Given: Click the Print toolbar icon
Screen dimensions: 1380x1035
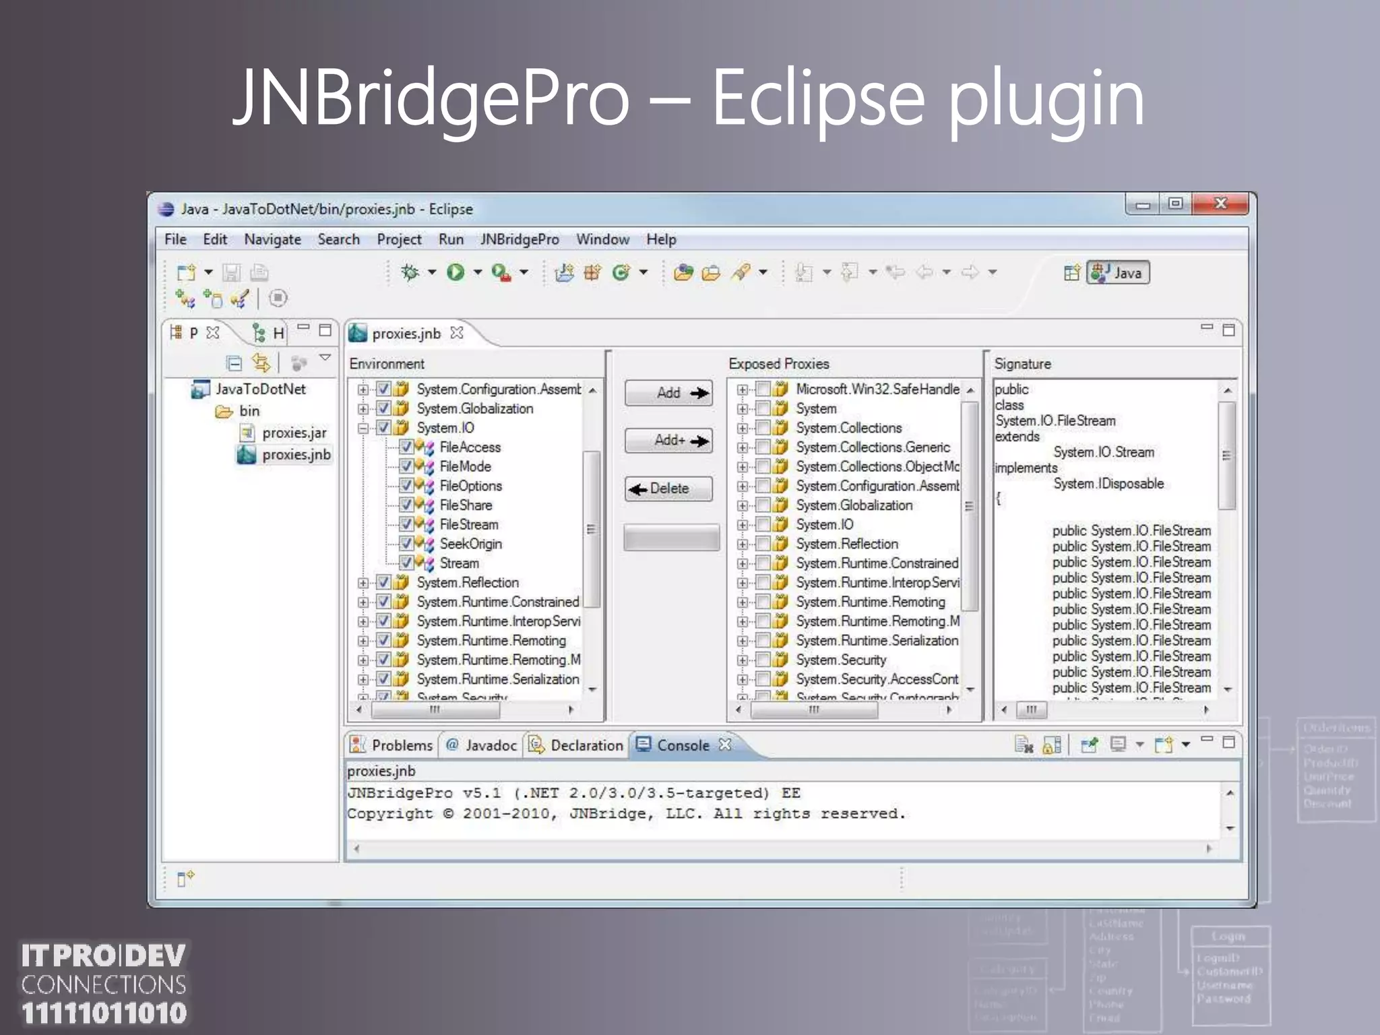Looking at the screenshot, I should pos(259,272).
